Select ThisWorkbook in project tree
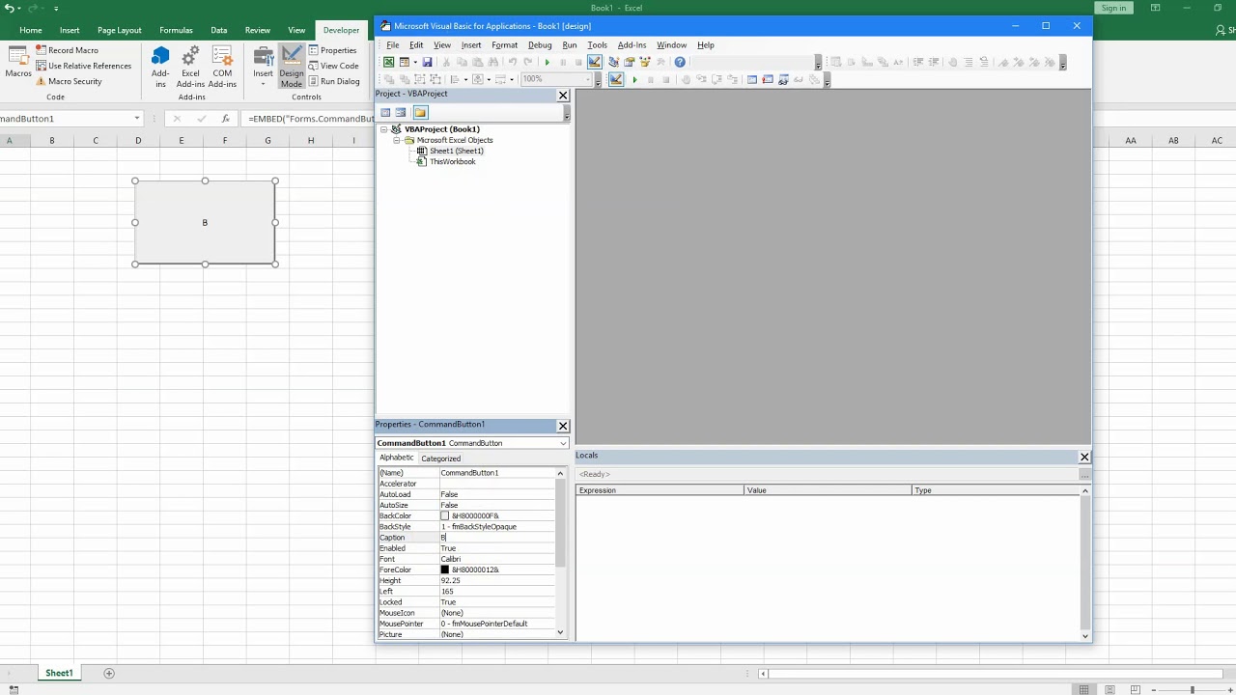The image size is (1236, 695). [x=452, y=161]
